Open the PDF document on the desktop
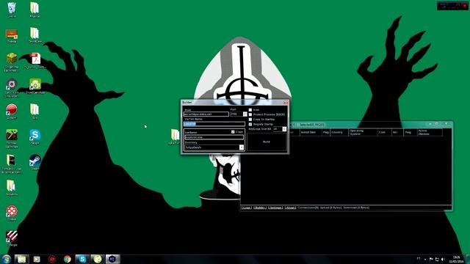Image resolution: width=470 pixels, height=264 pixels. 35,60
